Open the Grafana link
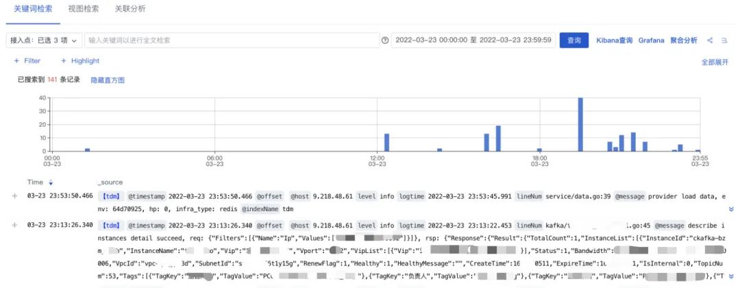Image resolution: width=740 pixels, height=288 pixels. (652, 40)
